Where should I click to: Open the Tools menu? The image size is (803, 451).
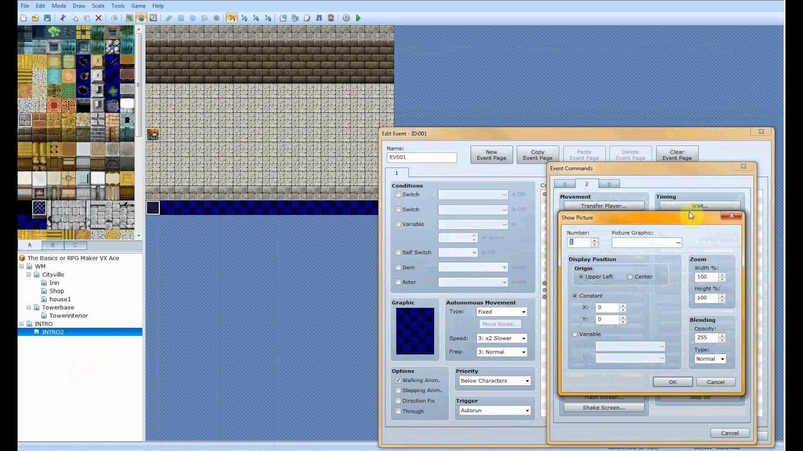pos(118,6)
